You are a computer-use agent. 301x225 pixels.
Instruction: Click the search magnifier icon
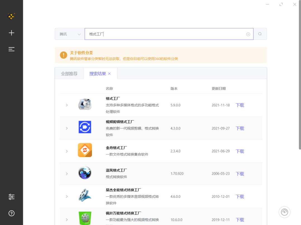click(260, 34)
